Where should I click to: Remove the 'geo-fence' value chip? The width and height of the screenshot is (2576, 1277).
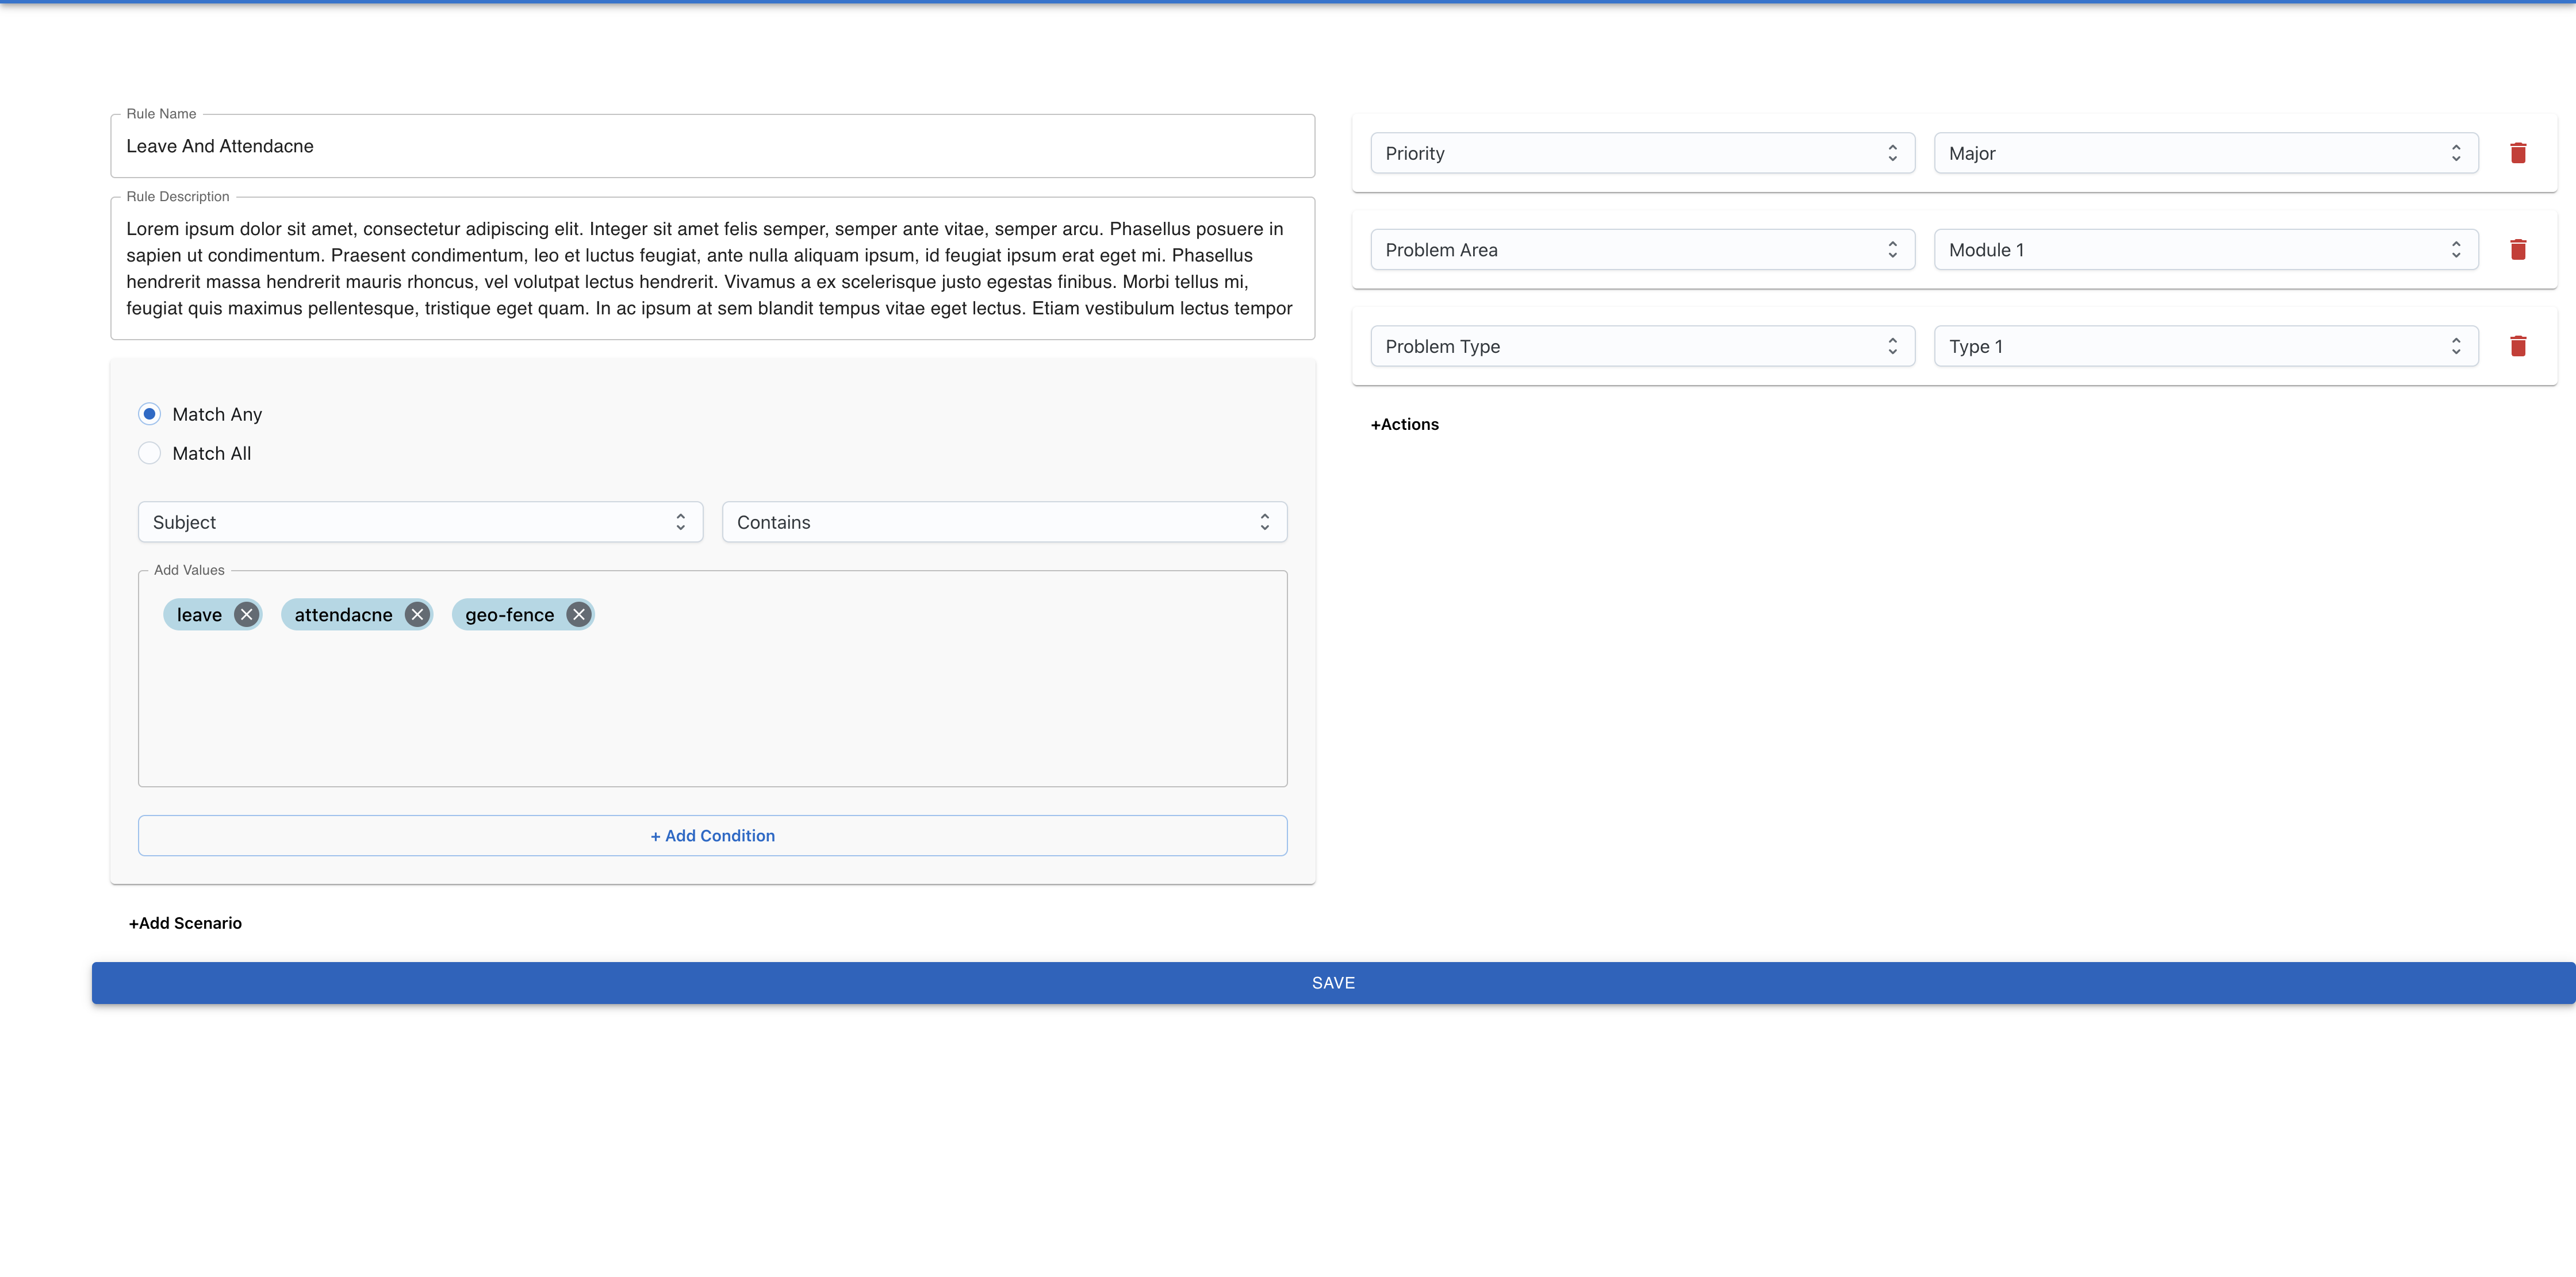[x=579, y=614]
